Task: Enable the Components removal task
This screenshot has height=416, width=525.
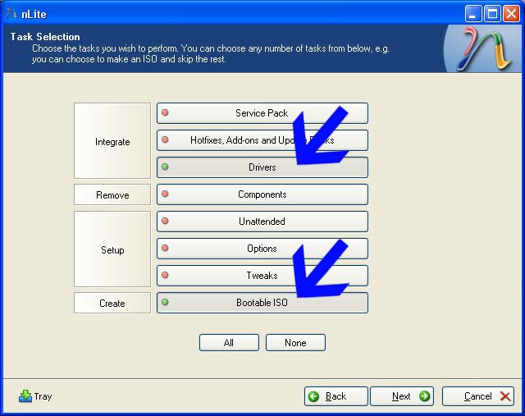Action: tap(262, 194)
